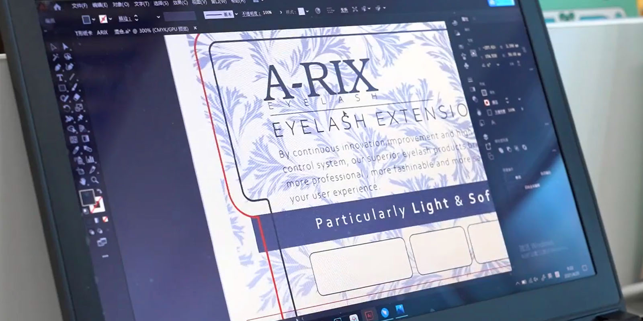Image resolution: width=643 pixels, height=321 pixels.
Task: Select the Rectangle shape tool
Action: (62, 88)
